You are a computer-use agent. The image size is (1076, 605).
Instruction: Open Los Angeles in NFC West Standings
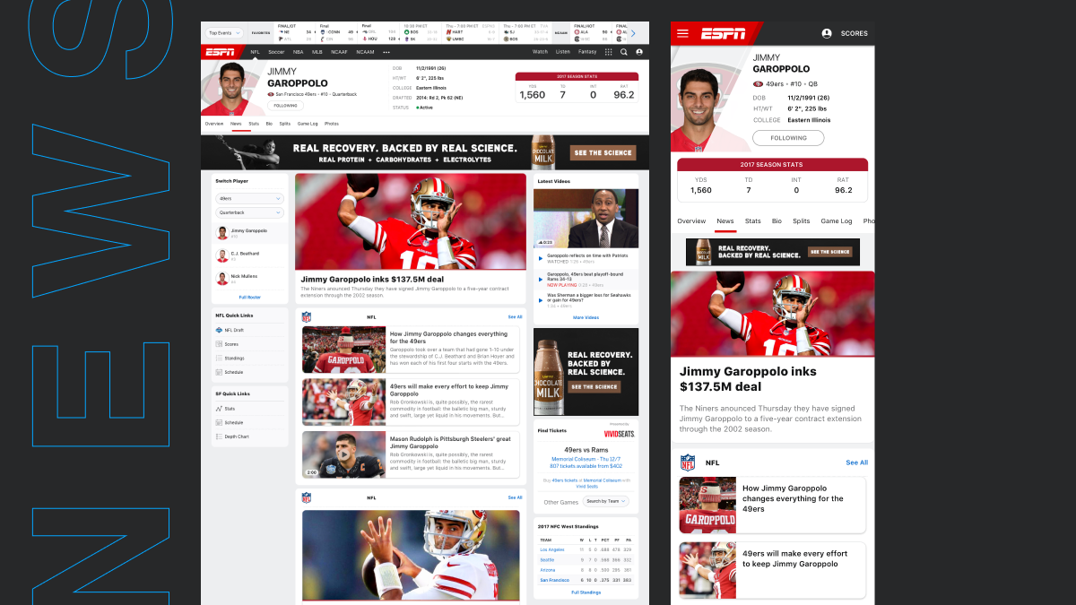tap(552, 549)
